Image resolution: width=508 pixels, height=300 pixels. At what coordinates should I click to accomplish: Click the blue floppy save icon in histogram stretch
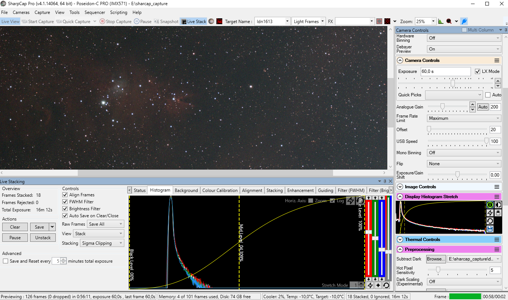coord(490,229)
